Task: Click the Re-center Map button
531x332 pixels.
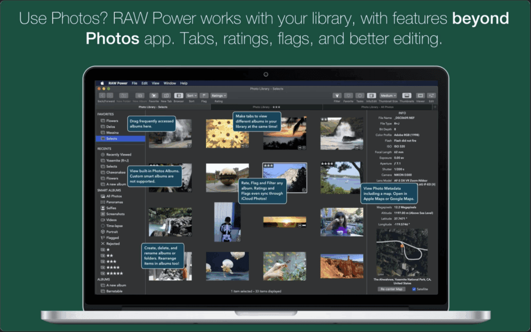Action: coord(391,290)
